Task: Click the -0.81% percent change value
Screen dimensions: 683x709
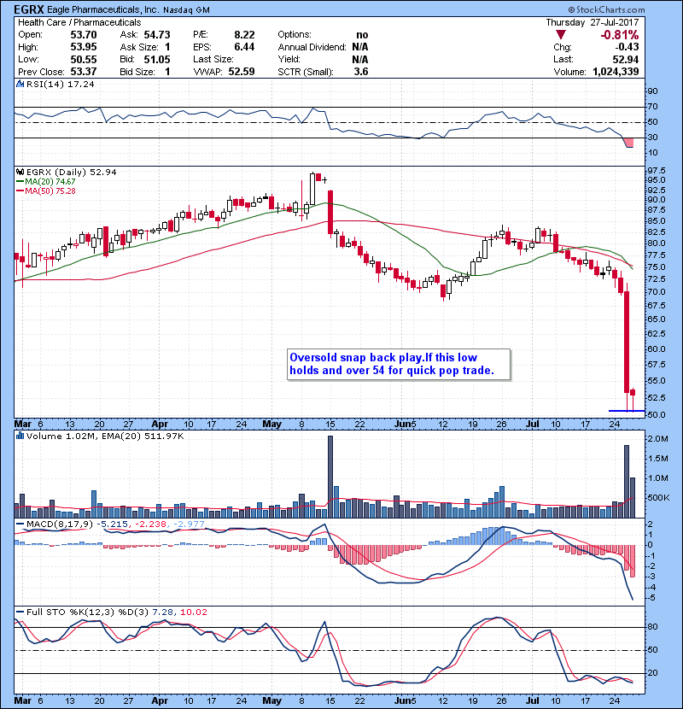Action: (x=619, y=35)
